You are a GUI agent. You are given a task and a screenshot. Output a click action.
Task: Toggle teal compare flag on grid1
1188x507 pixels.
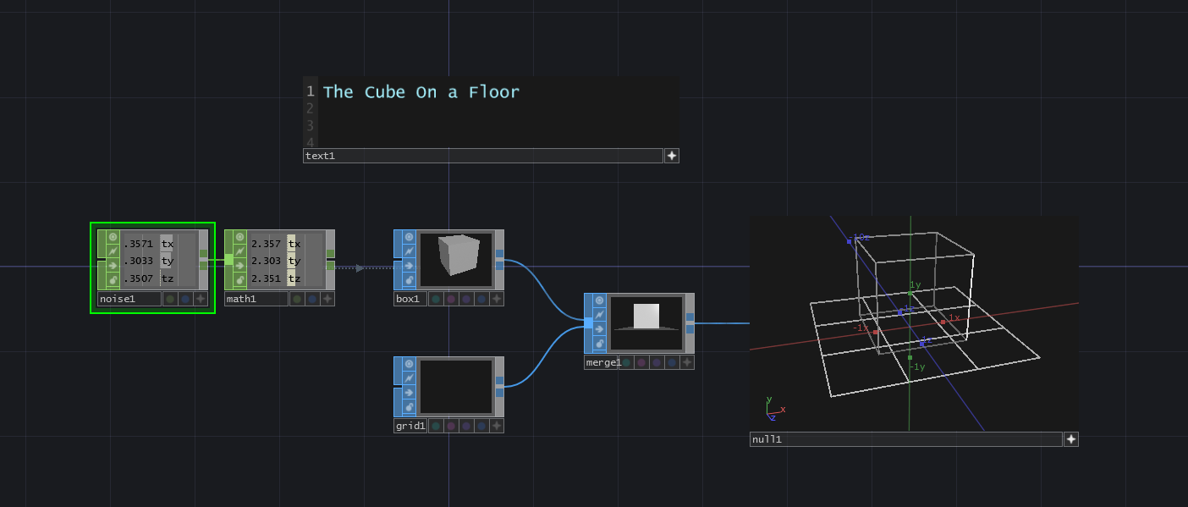click(x=435, y=426)
